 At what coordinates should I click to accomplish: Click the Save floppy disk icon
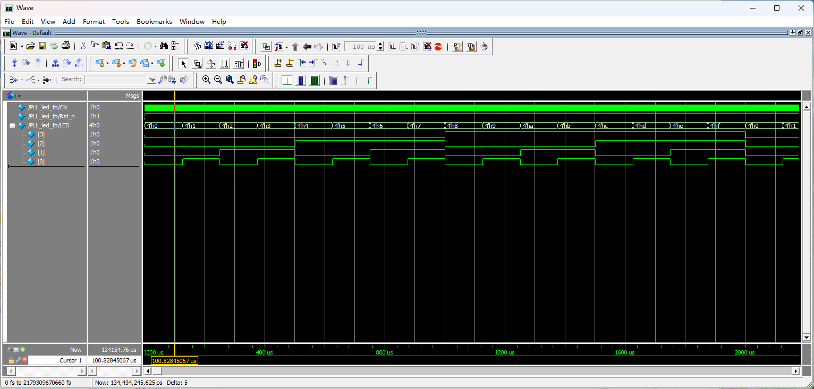[x=43, y=46]
